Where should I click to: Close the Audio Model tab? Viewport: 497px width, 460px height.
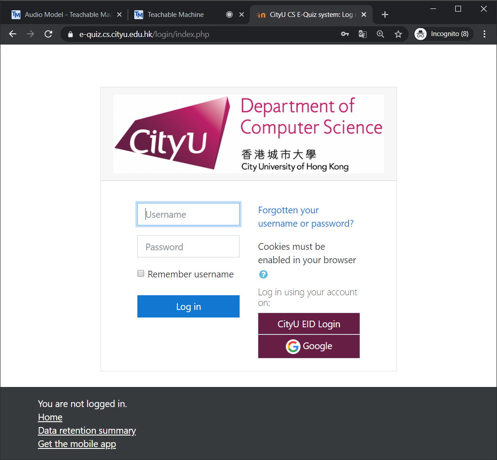point(119,15)
